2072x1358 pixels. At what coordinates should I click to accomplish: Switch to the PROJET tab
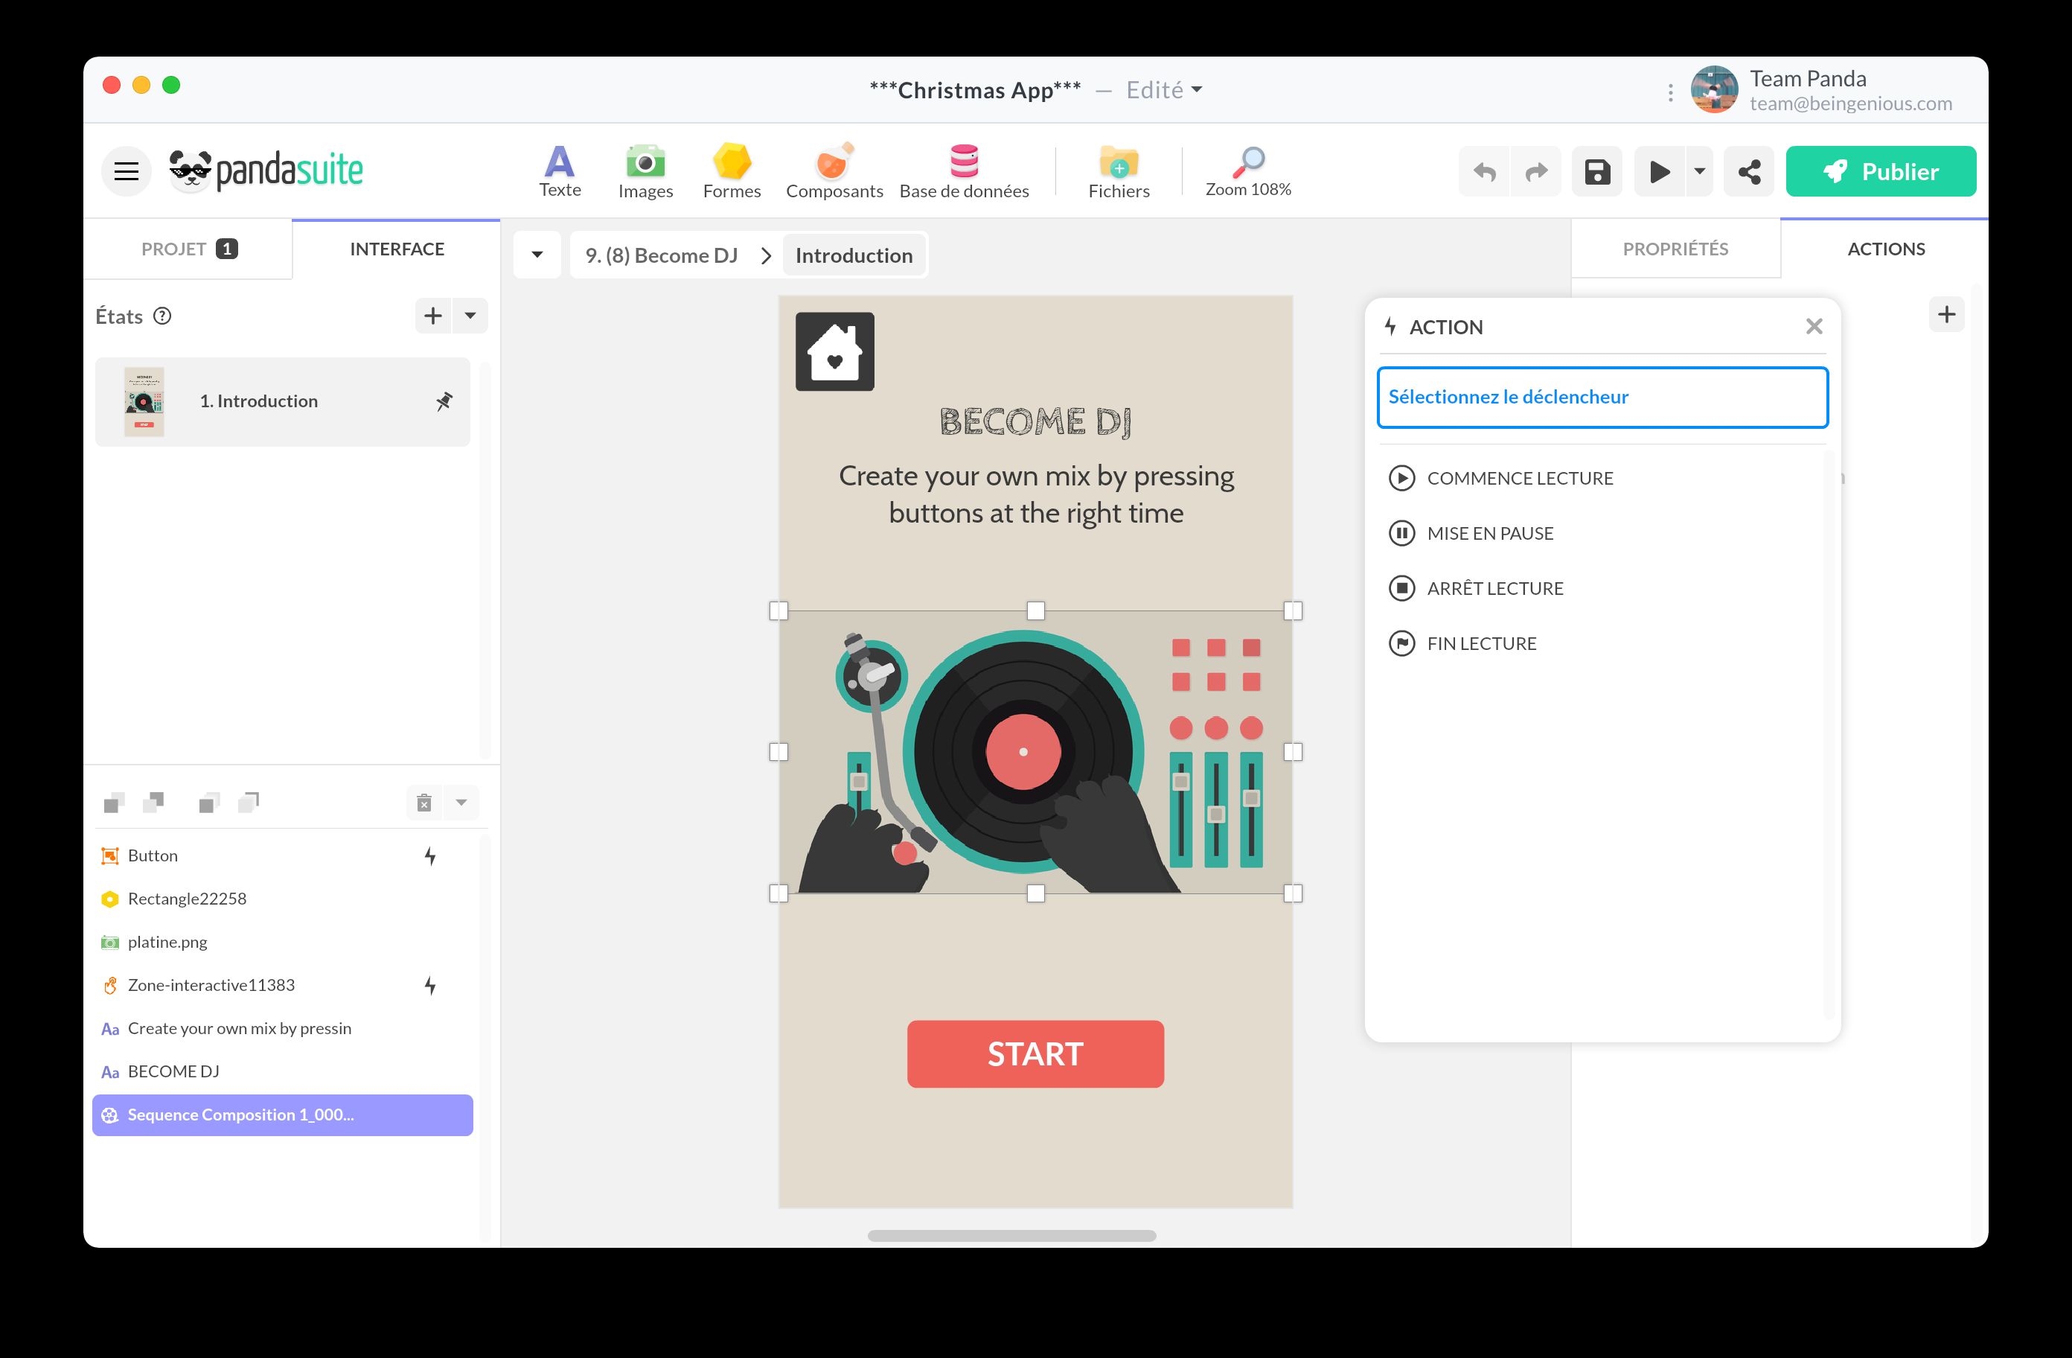click(x=188, y=249)
